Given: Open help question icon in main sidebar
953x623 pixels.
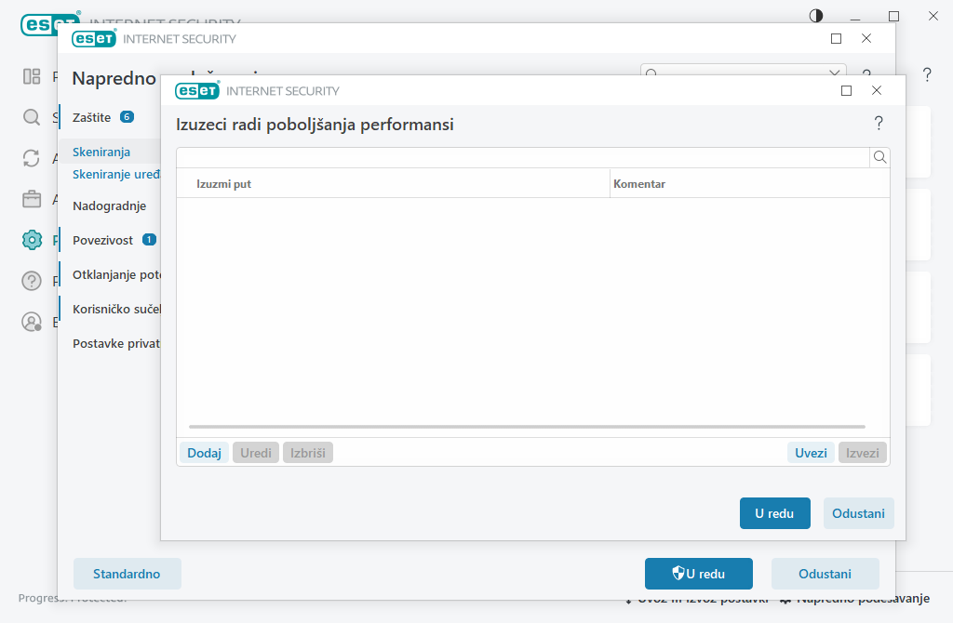Looking at the screenshot, I should [x=32, y=281].
